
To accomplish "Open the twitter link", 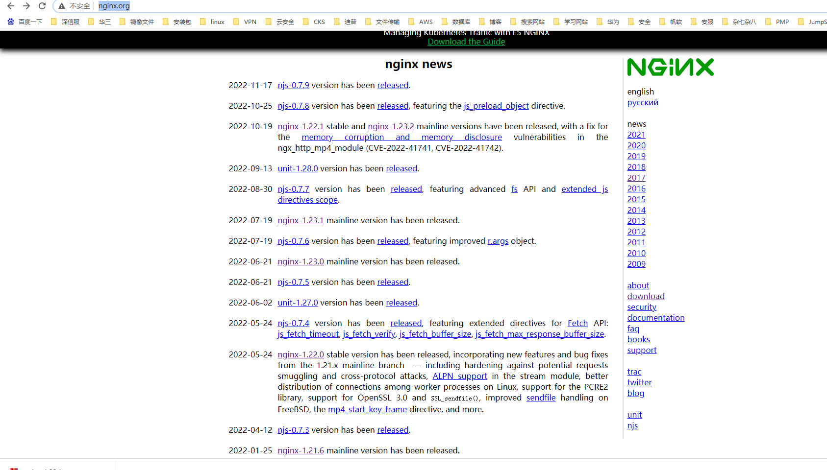I will coord(639,382).
